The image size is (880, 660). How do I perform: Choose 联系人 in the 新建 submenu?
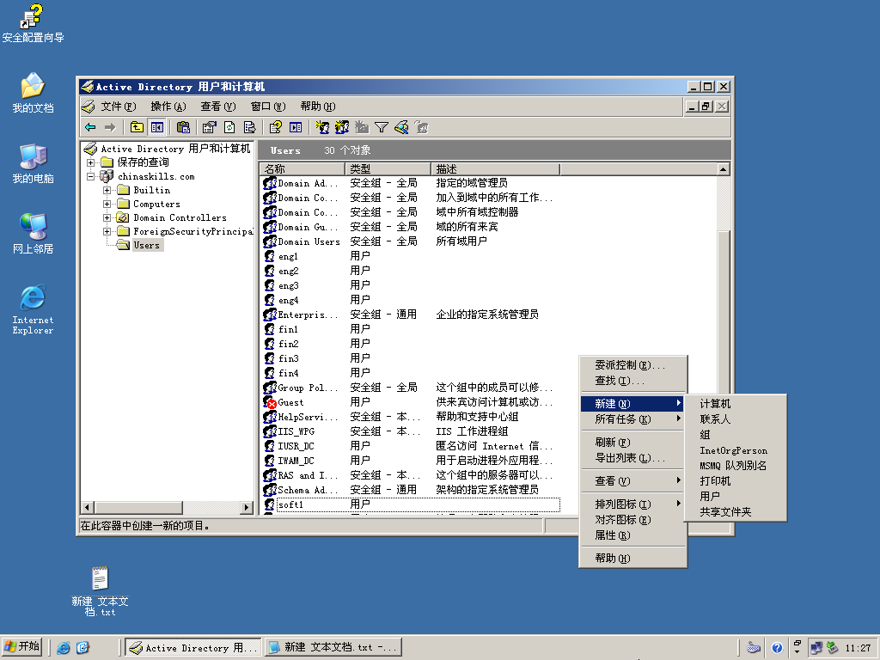(x=736, y=419)
